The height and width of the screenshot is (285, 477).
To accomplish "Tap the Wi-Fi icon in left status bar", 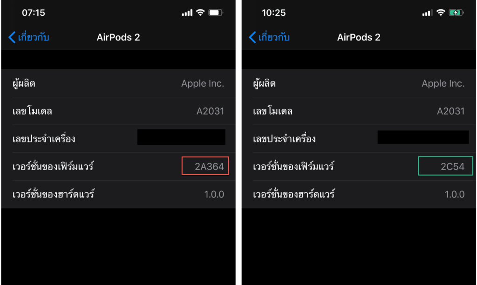I will pyautogui.click(x=201, y=13).
